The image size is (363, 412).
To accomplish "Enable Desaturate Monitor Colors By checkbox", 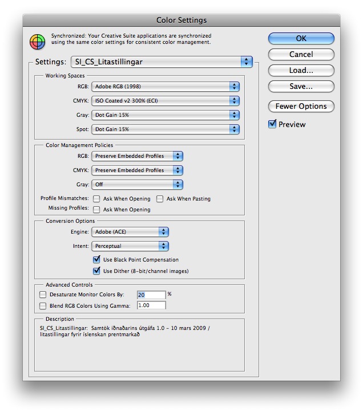I will pyautogui.click(x=43, y=295).
